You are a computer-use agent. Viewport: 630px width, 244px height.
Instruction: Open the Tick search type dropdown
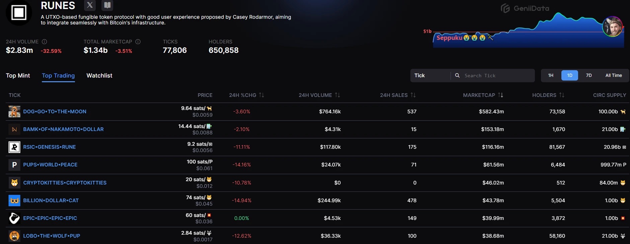click(x=430, y=76)
